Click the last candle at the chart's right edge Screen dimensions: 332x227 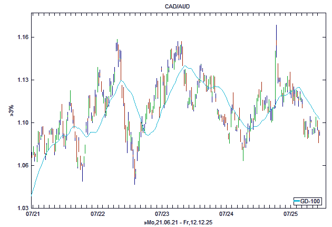click(319, 136)
